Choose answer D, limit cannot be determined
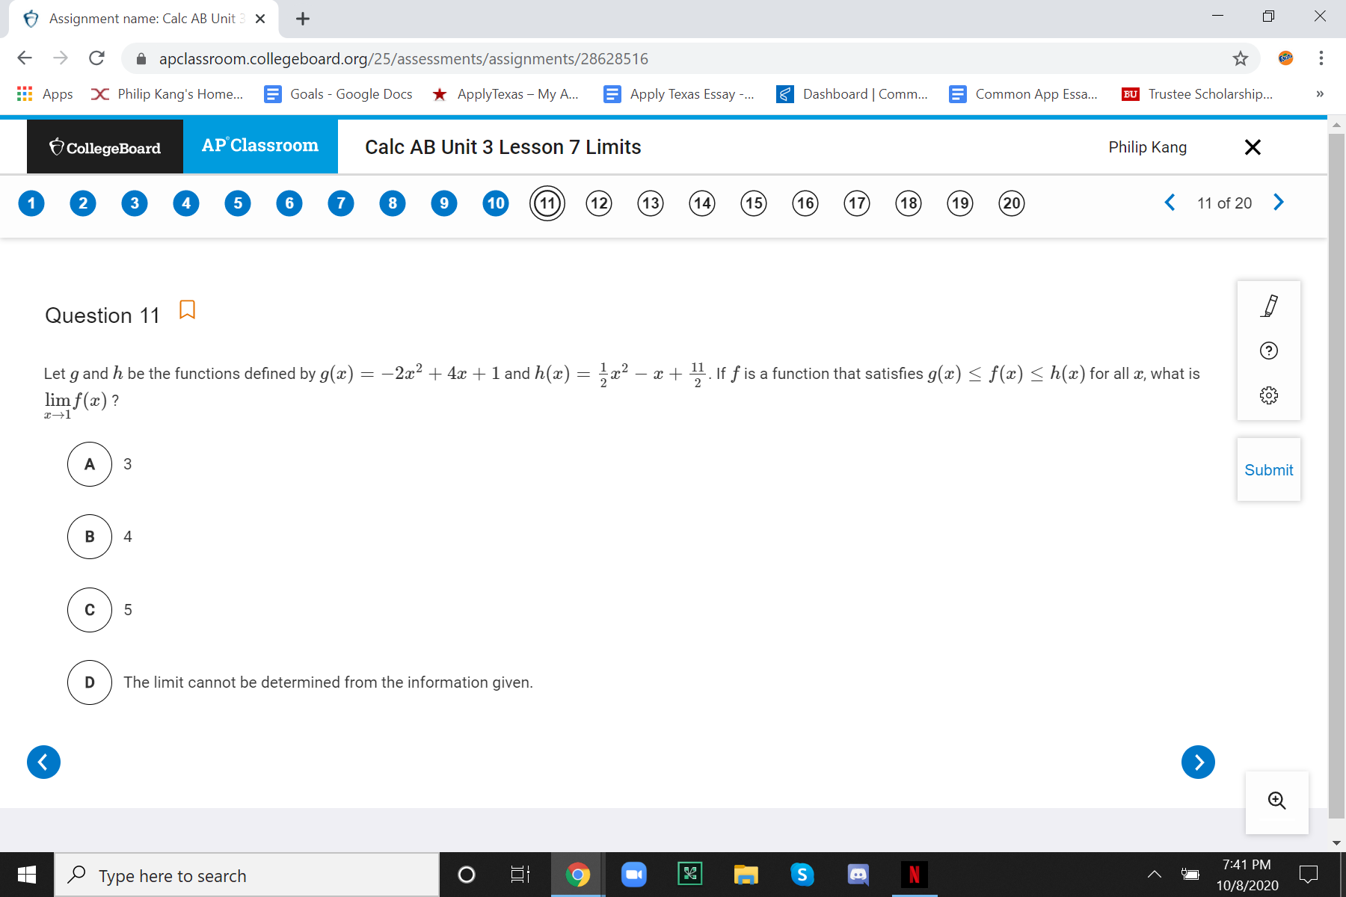The width and height of the screenshot is (1346, 897). (90, 682)
